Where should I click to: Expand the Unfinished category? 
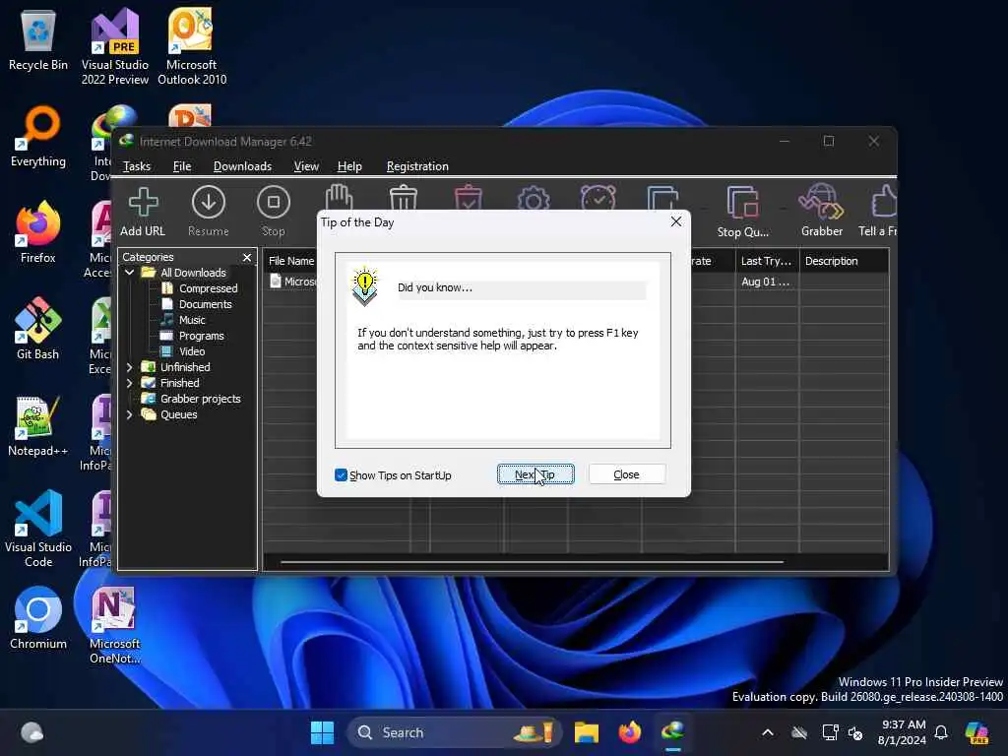[129, 367]
